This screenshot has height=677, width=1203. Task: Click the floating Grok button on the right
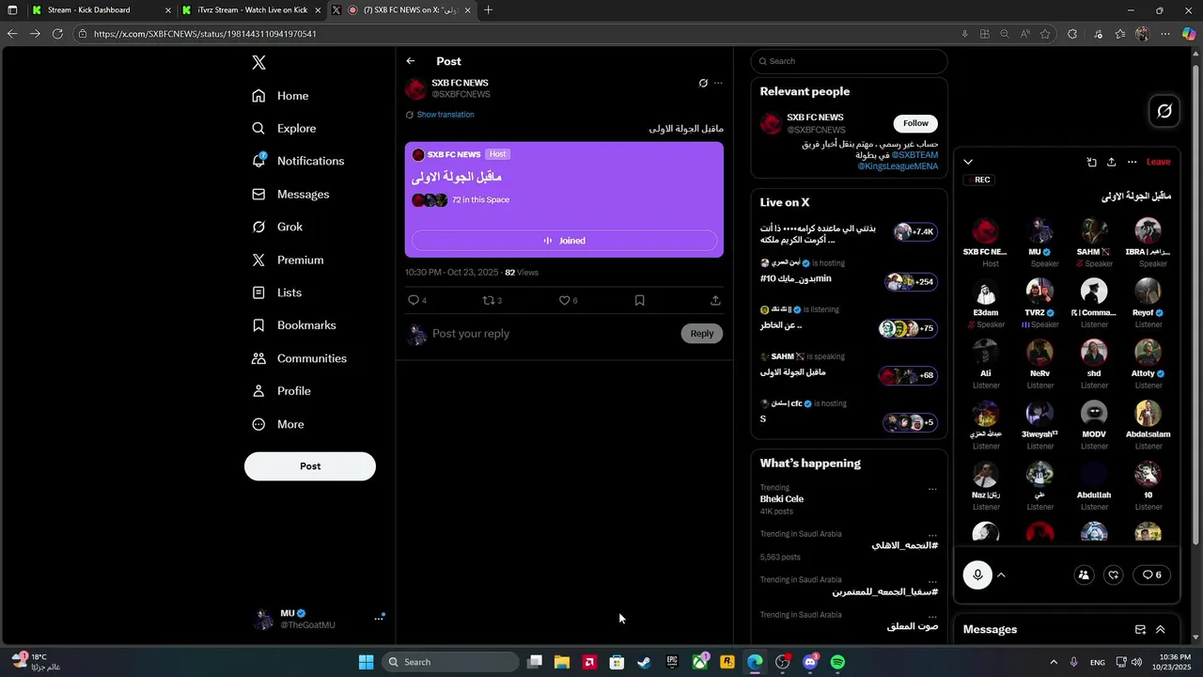tap(1164, 111)
